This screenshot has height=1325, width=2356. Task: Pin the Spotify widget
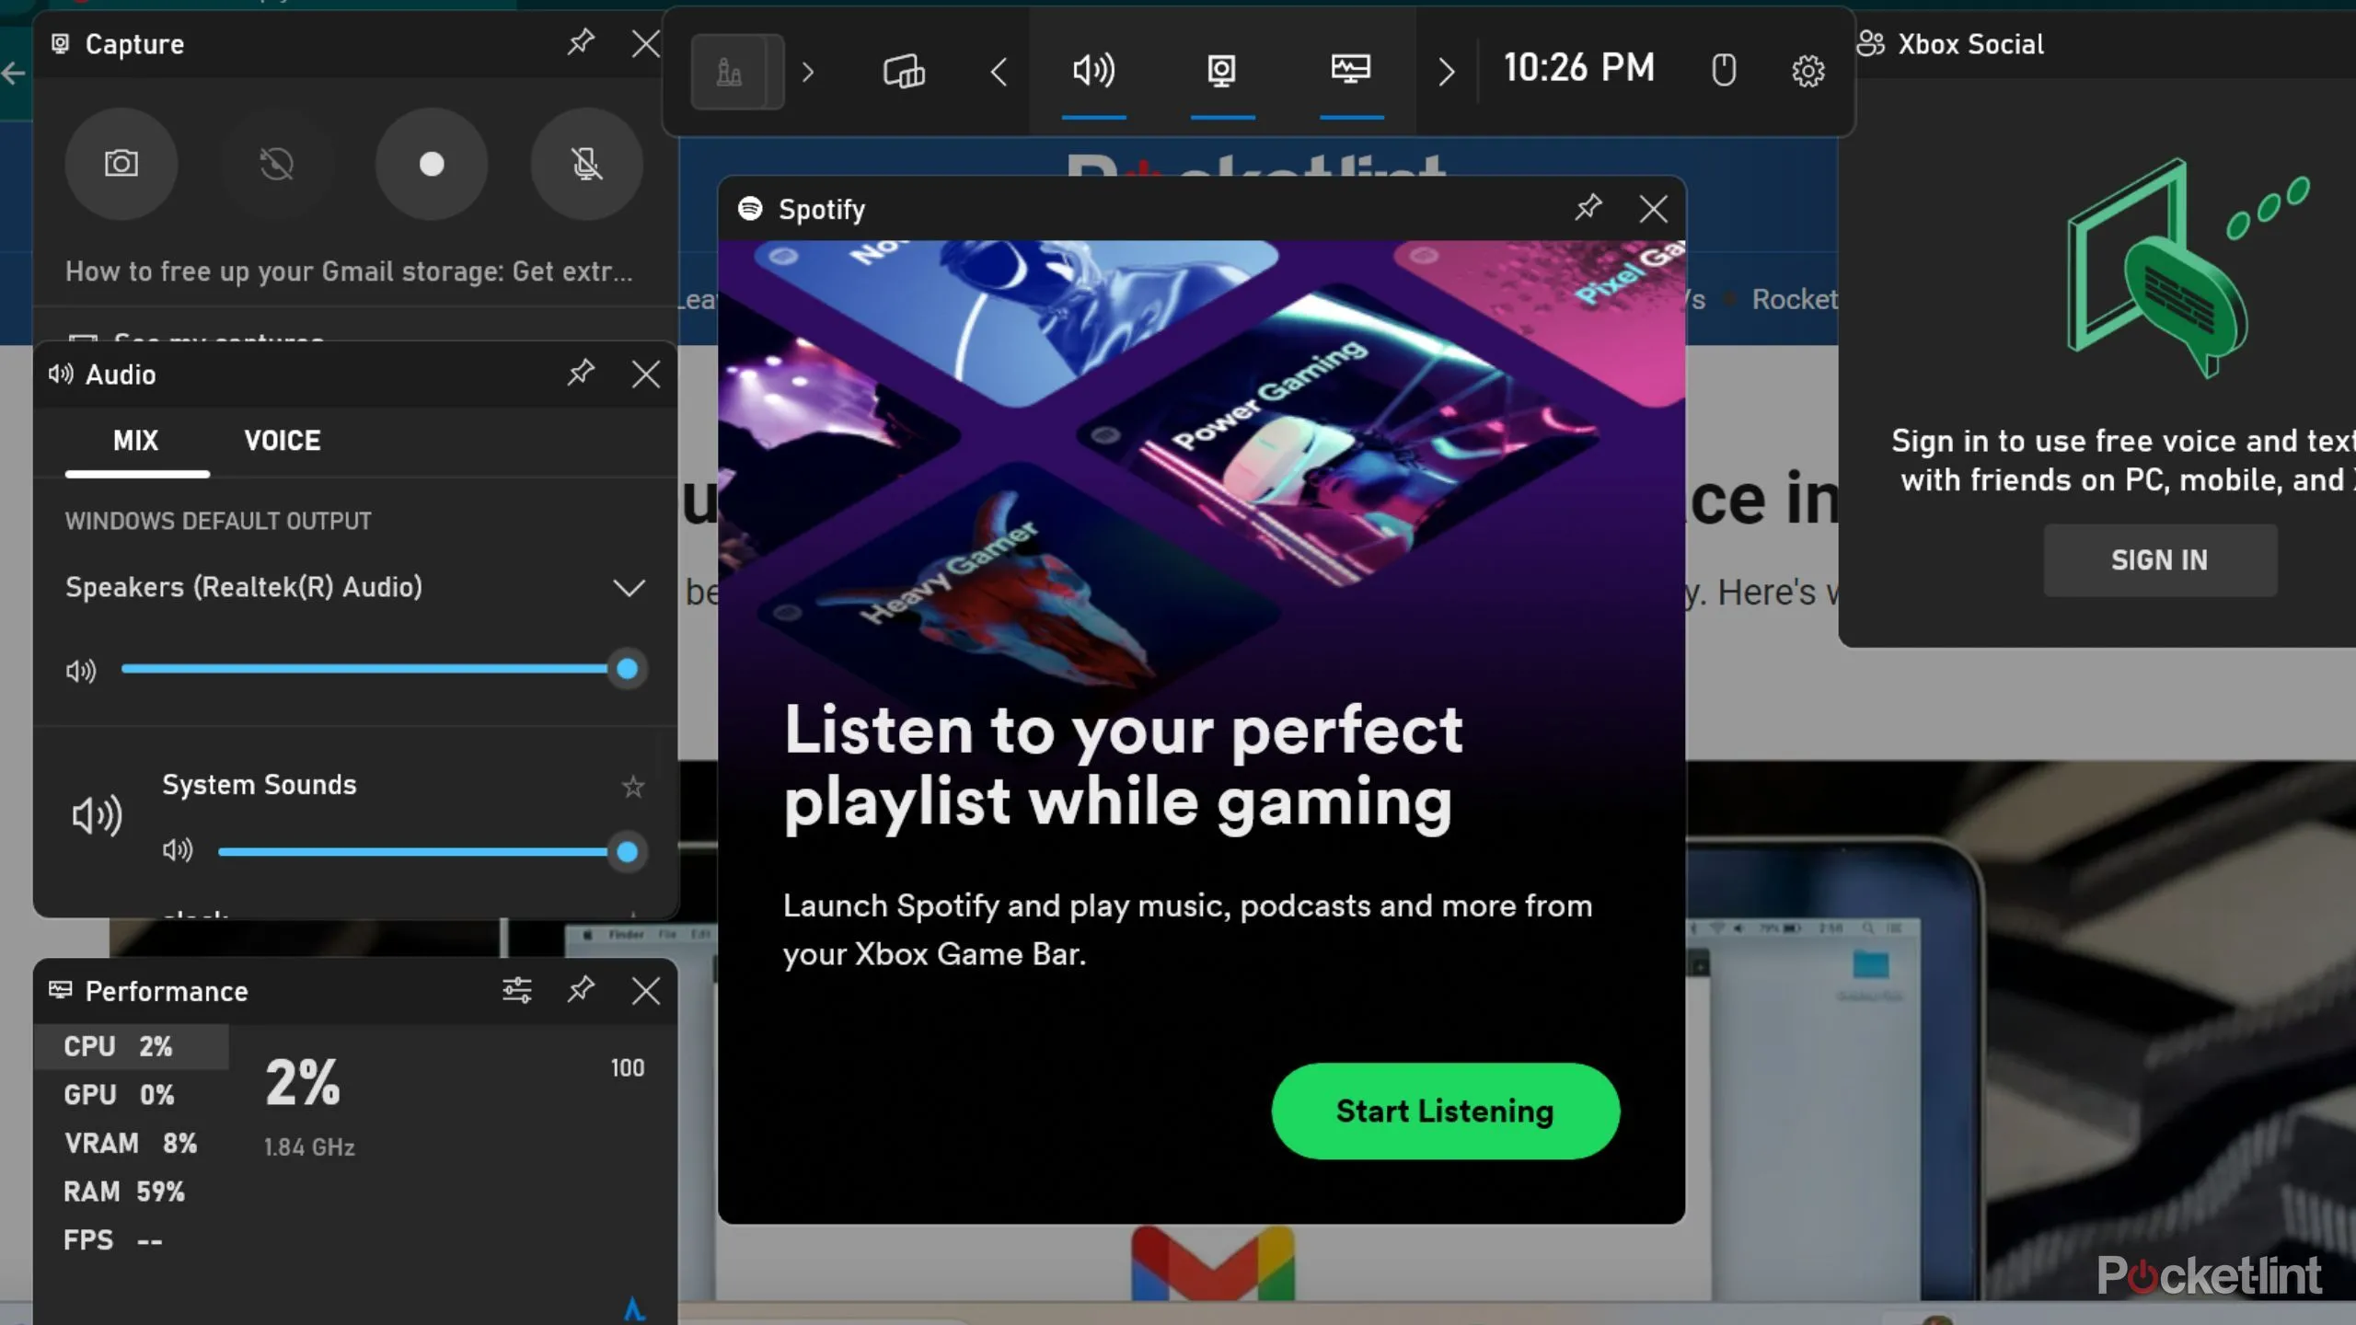click(x=1588, y=209)
